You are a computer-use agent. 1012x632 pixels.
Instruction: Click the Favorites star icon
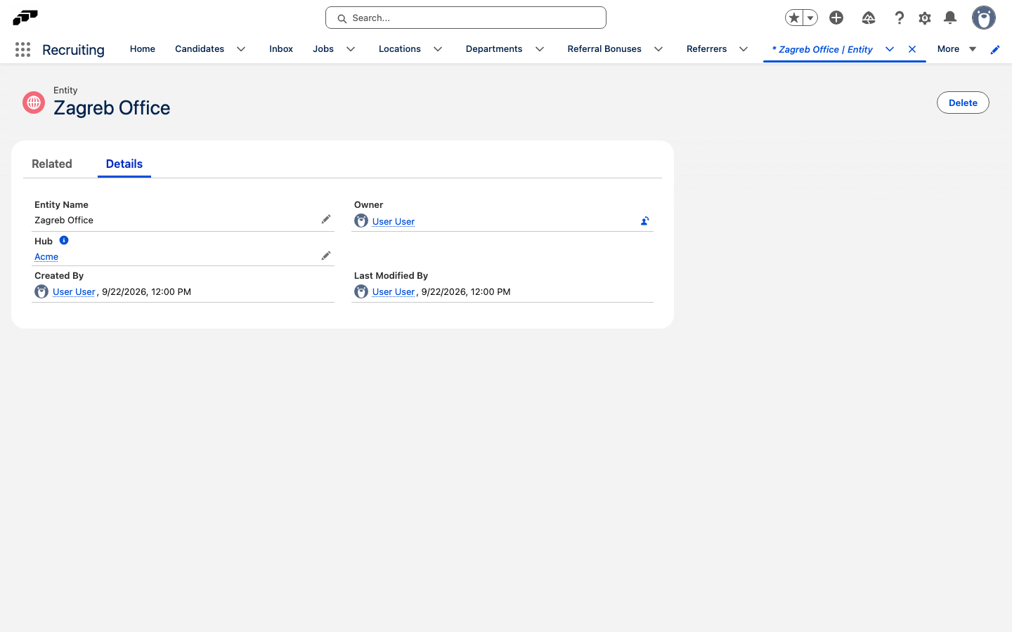tap(794, 18)
